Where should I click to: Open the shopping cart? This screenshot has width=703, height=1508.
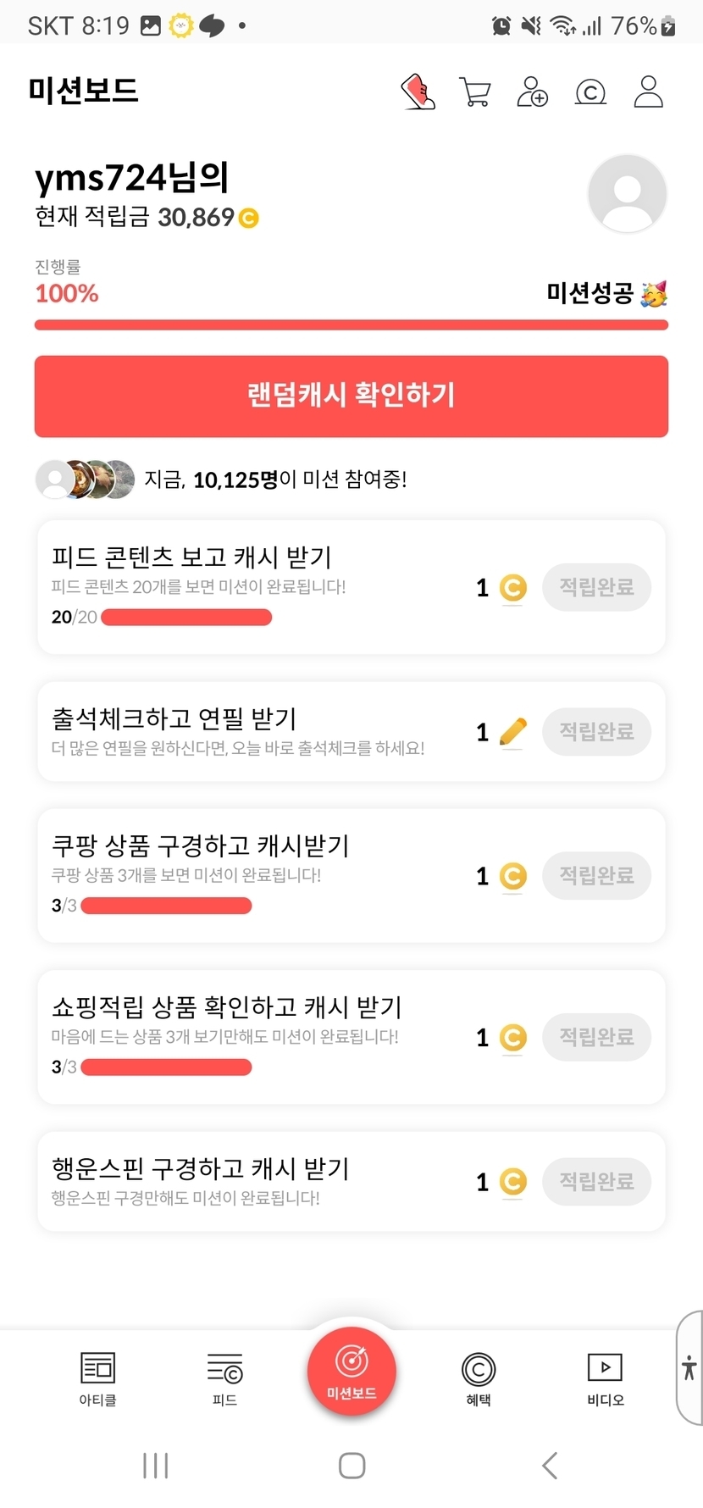pos(475,91)
